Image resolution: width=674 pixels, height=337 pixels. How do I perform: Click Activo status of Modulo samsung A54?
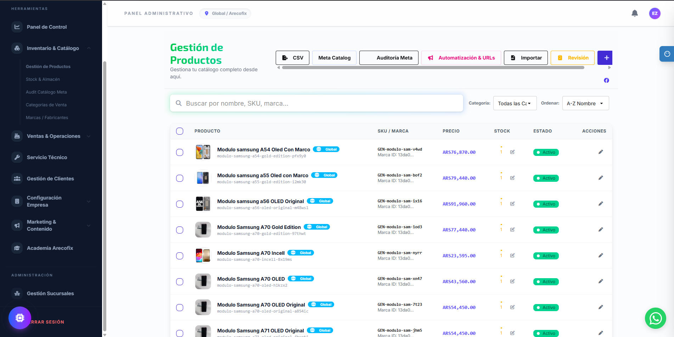pyautogui.click(x=546, y=152)
